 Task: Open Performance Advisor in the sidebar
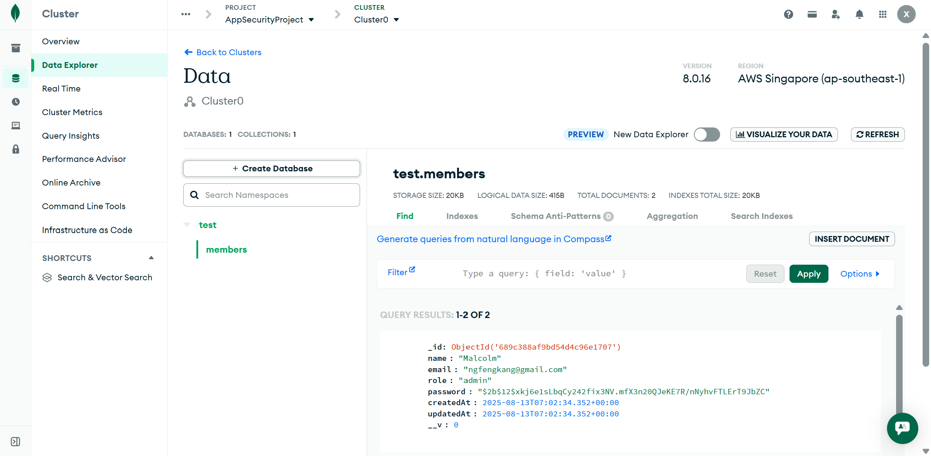coord(84,159)
